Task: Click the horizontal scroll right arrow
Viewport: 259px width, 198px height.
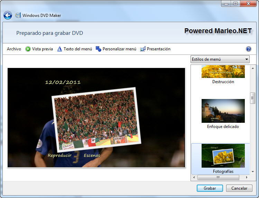Action: click(x=247, y=177)
